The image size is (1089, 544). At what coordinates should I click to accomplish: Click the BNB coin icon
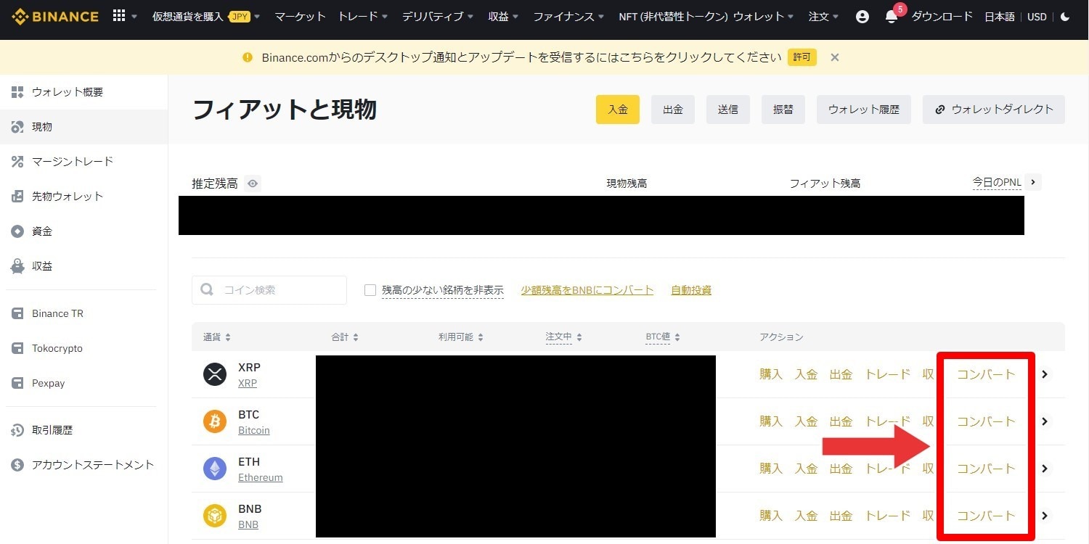[215, 516]
